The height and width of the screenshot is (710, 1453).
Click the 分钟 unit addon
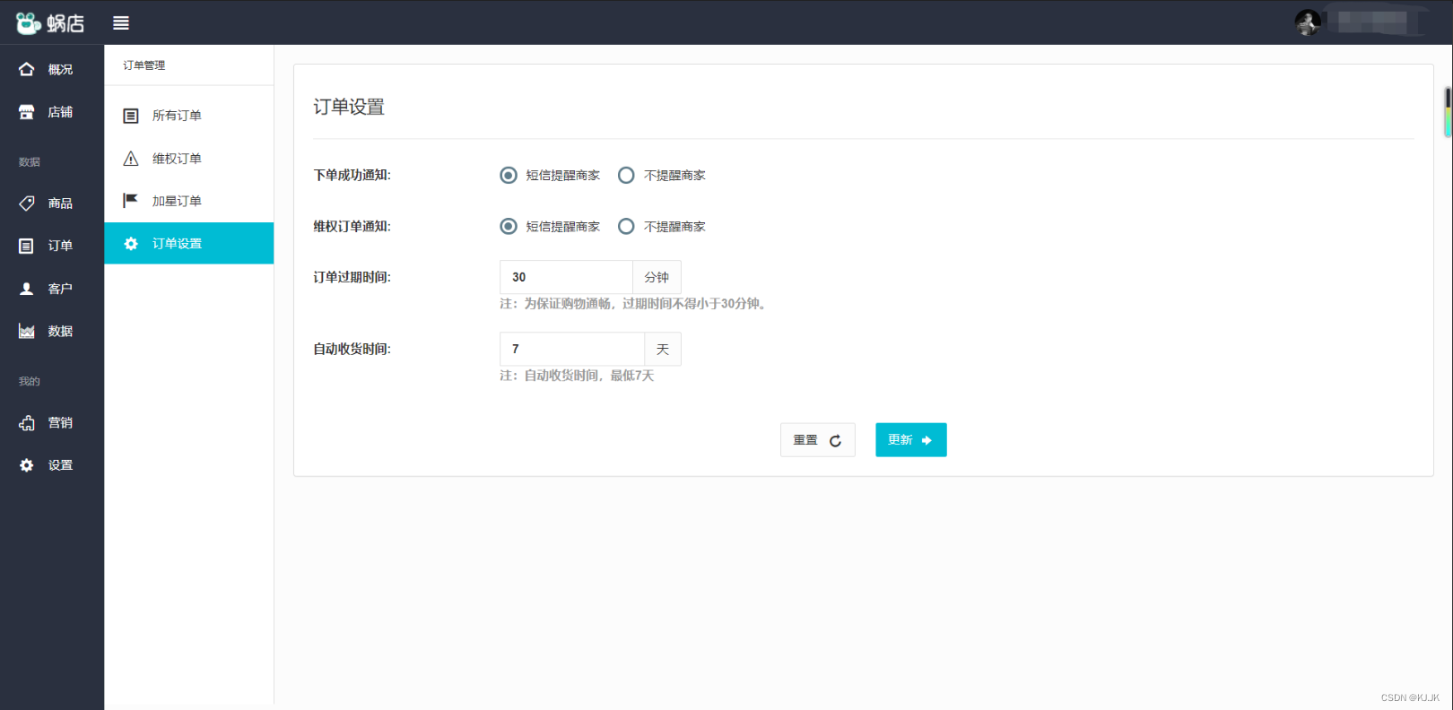pyautogui.click(x=657, y=277)
